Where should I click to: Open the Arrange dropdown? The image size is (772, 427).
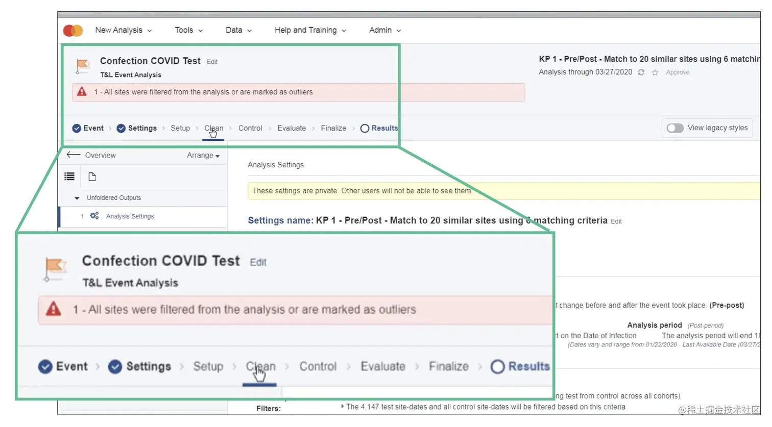pyautogui.click(x=203, y=155)
